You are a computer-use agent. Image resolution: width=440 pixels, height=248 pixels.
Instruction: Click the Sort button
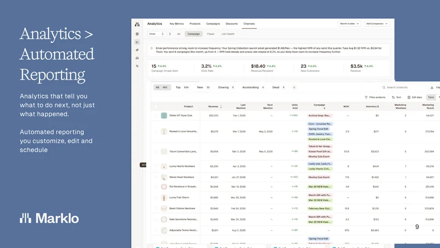(397, 98)
